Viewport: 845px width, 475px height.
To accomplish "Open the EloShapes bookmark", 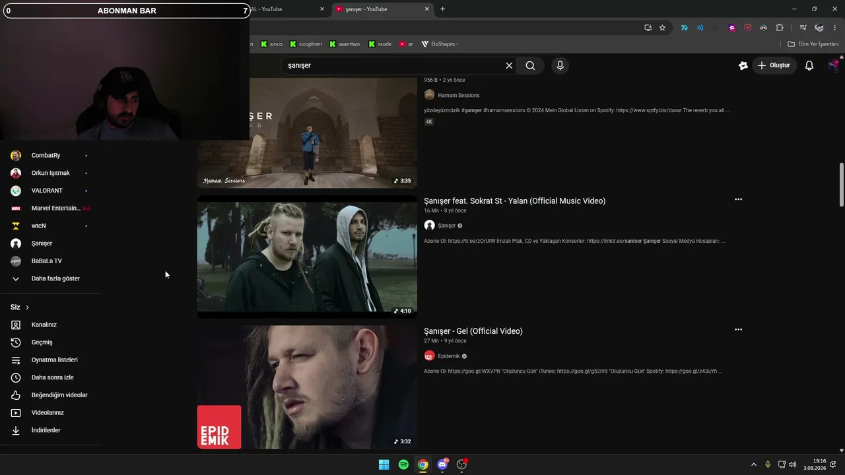I will click(440, 44).
